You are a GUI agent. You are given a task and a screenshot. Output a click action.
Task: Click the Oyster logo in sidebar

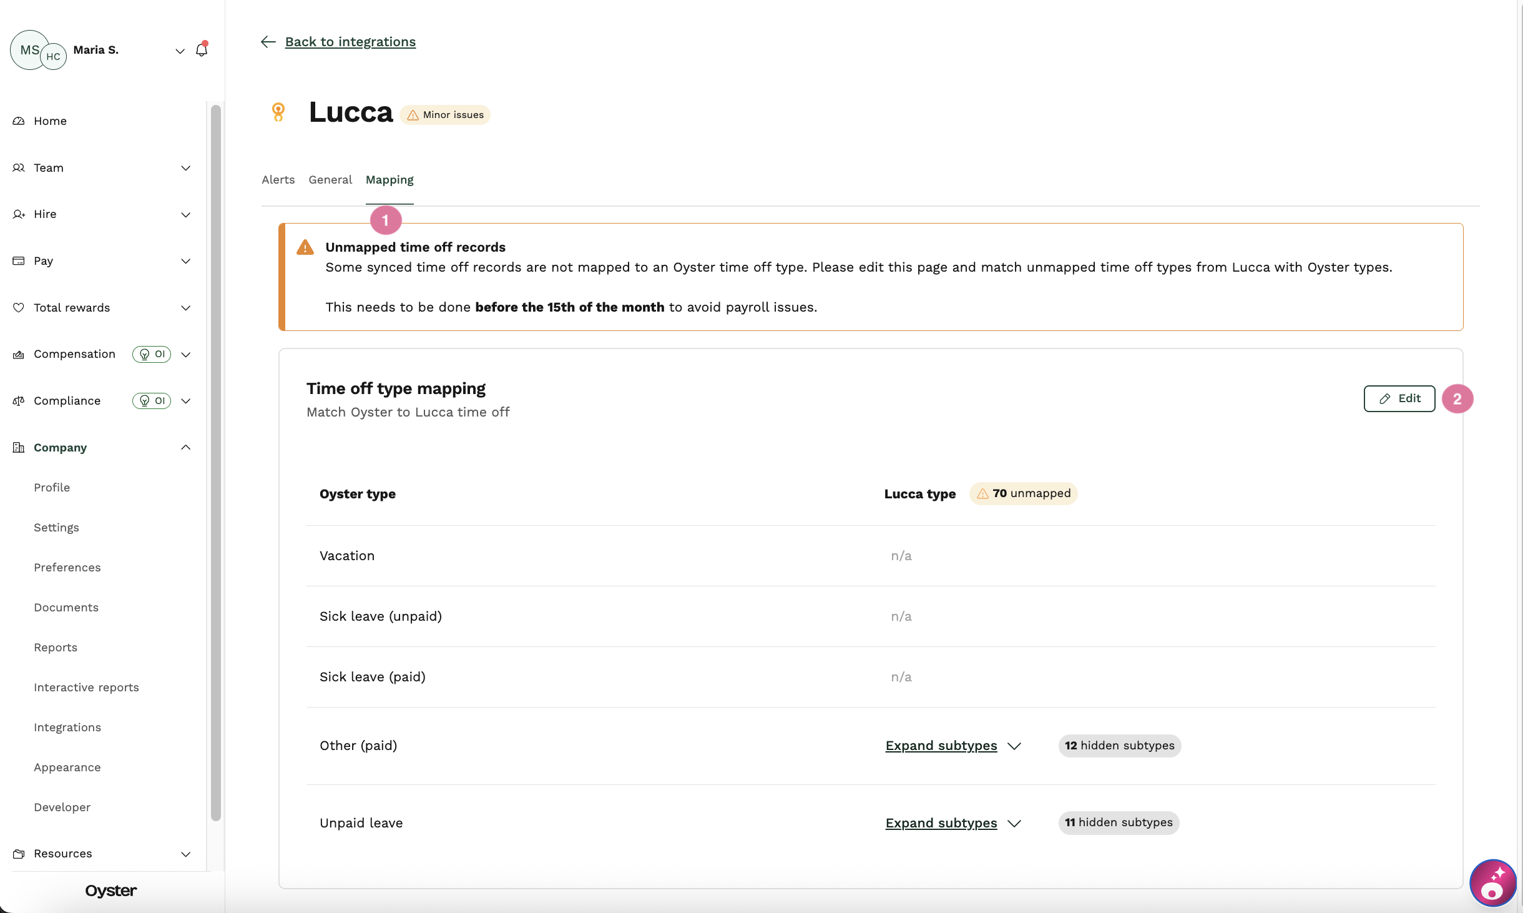pyautogui.click(x=111, y=891)
